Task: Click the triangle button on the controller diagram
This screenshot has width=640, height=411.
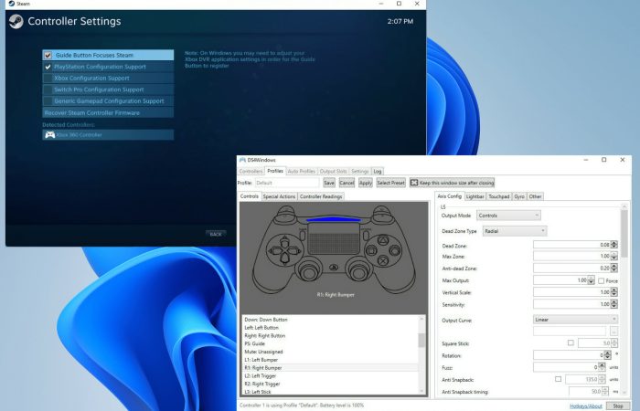Action: tap(383, 239)
